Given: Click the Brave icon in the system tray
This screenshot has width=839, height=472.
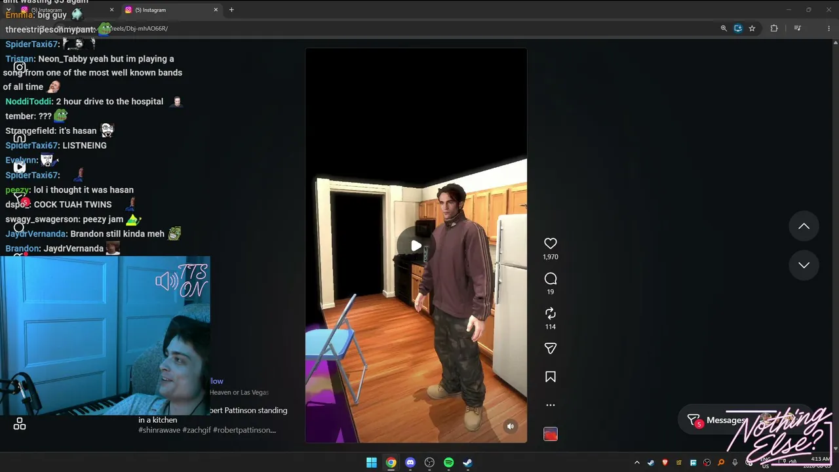Looking at the screenshot, I should (665, 463).
